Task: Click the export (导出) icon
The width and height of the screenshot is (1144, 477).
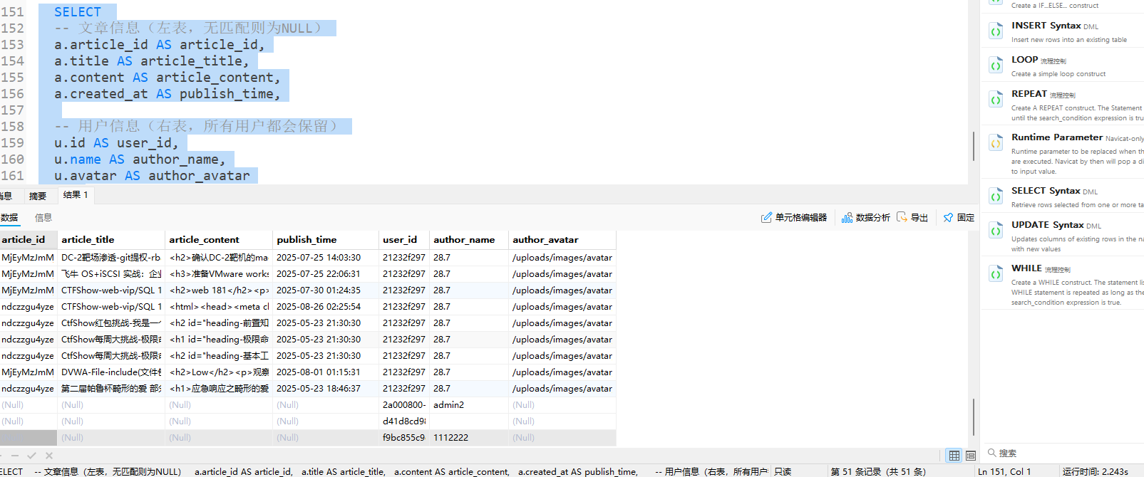Action: 912,218
